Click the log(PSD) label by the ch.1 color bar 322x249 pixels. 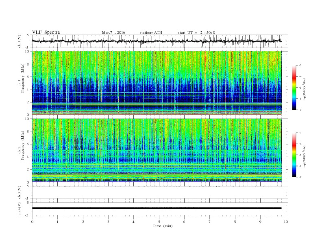click(305, 90)
